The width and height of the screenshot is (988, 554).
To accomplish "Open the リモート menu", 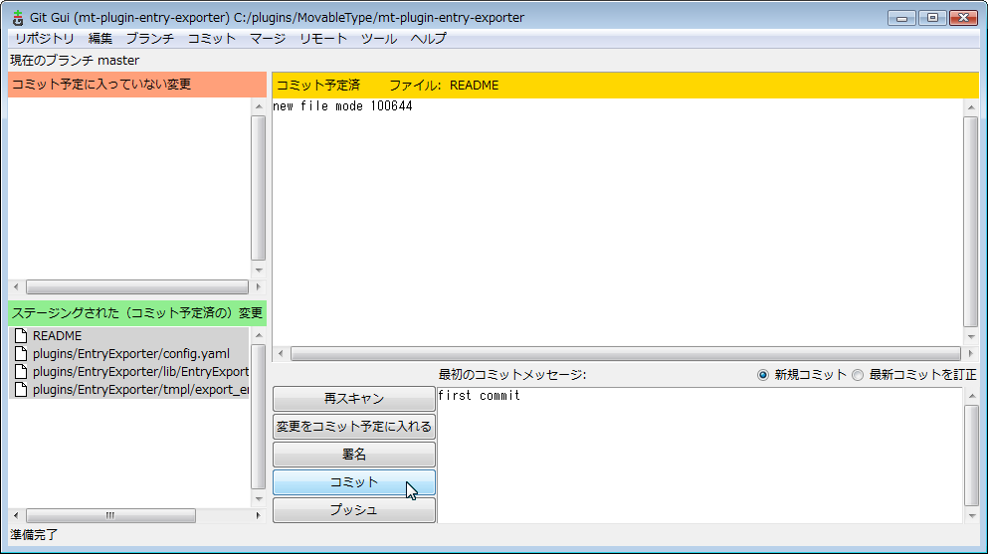I will 323,39.
